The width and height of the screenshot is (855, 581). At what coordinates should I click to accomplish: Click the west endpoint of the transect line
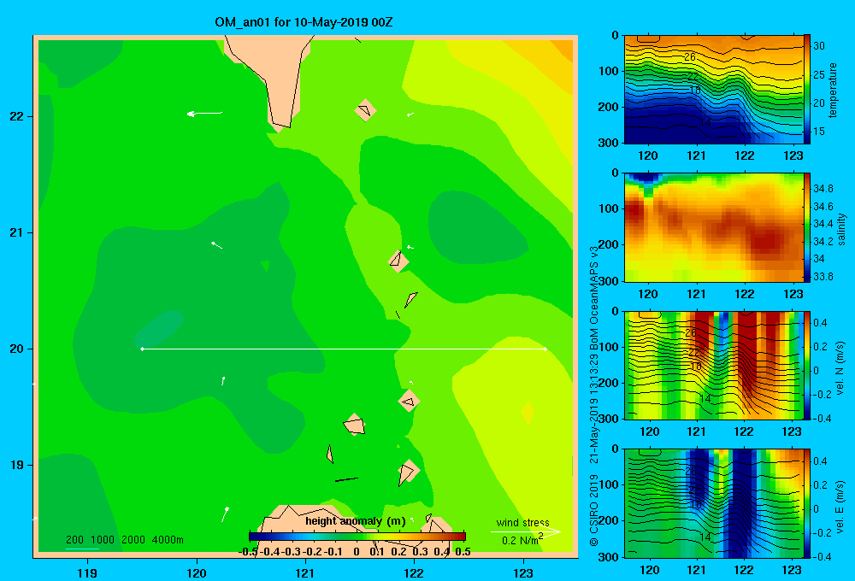[142, 349]
